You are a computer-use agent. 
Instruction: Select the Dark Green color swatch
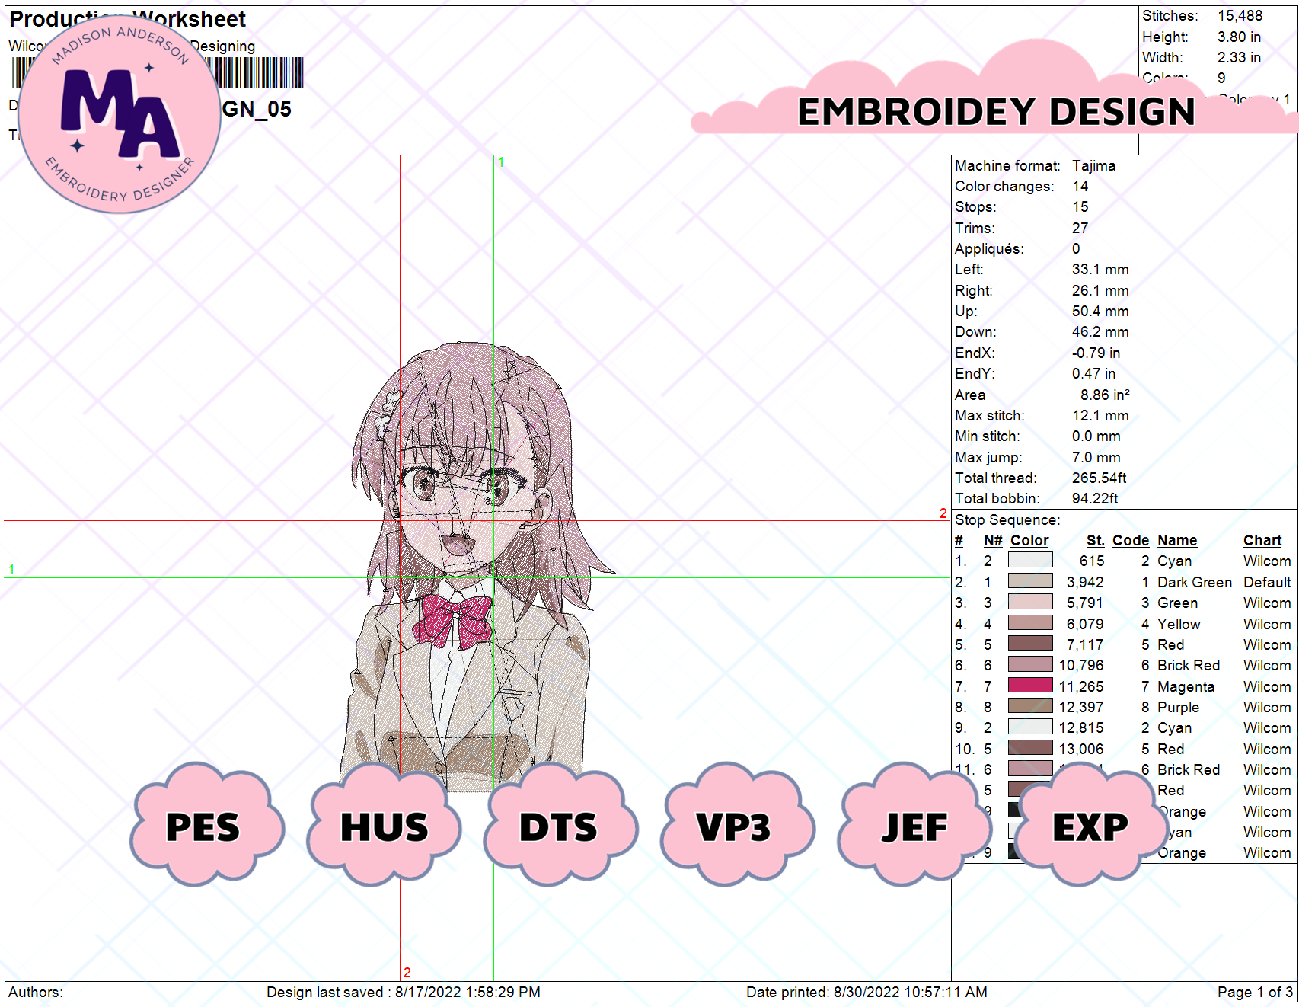point(1029,581)
